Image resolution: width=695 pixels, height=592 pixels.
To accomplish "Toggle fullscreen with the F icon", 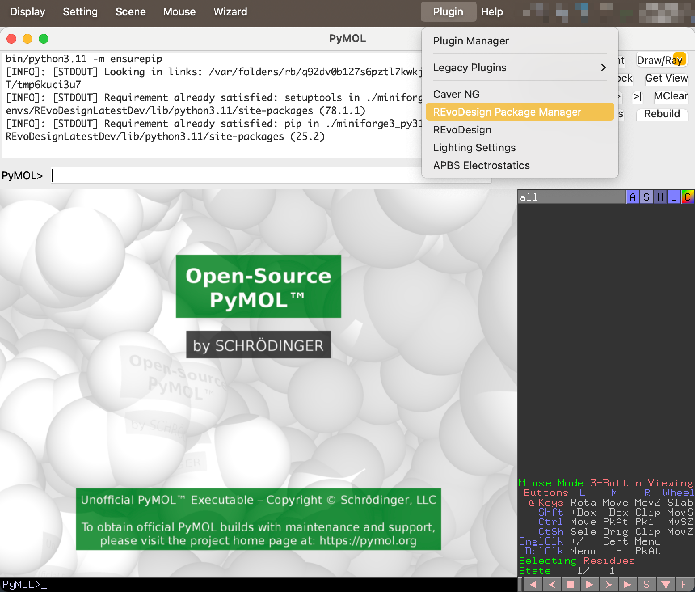I will click(x=684, y=584).
